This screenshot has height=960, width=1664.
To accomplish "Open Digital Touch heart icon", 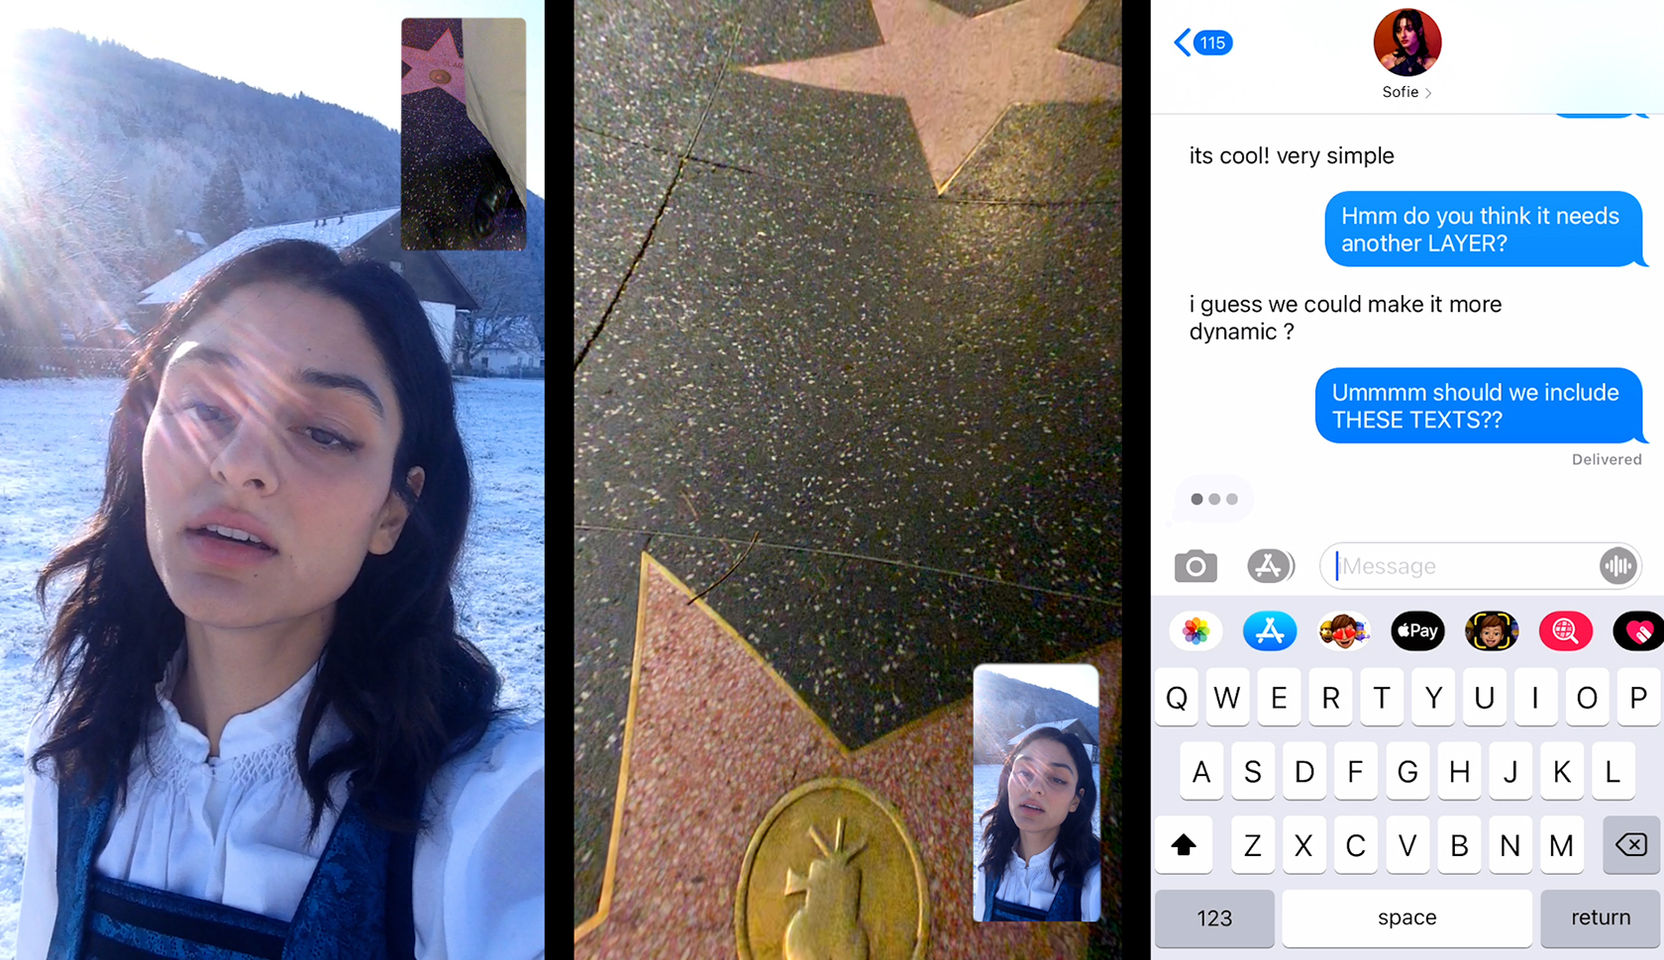I will [1638, 630].
